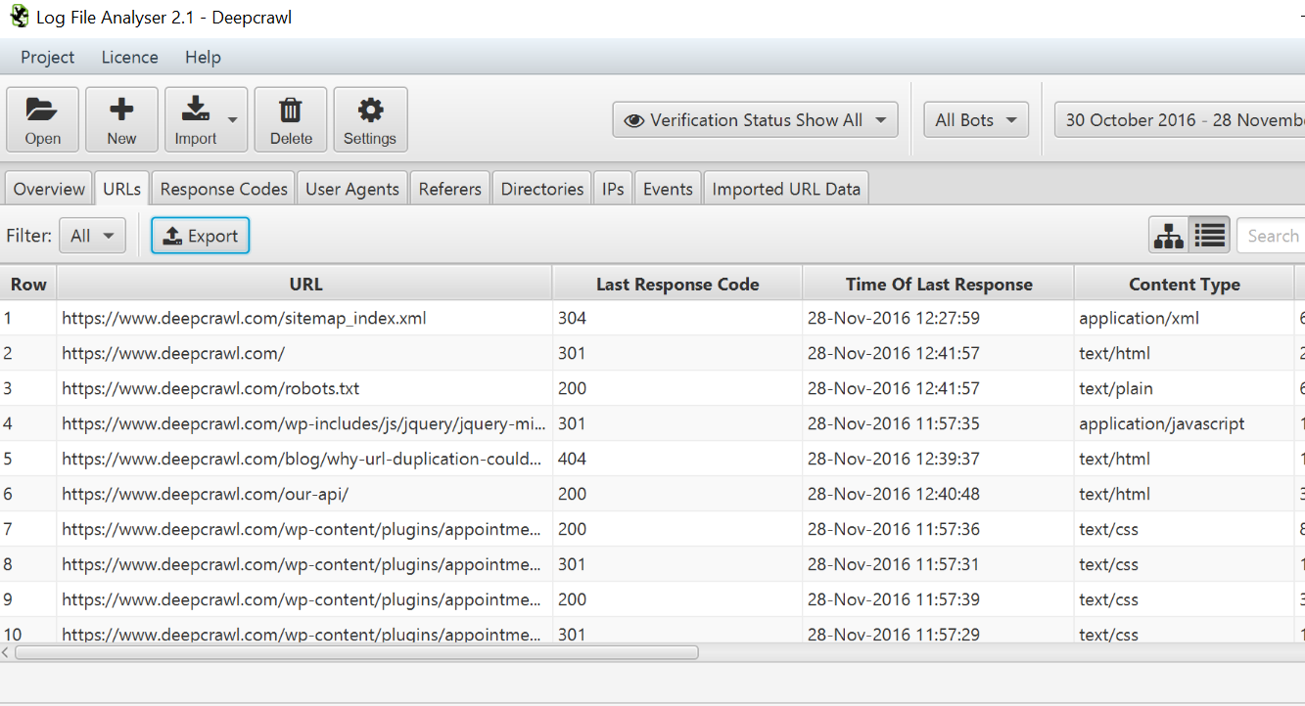This screenshot has height=706, width=1305.
Task: Select the wp-includes jquery URL cell
Action: (x=305, y=423)
